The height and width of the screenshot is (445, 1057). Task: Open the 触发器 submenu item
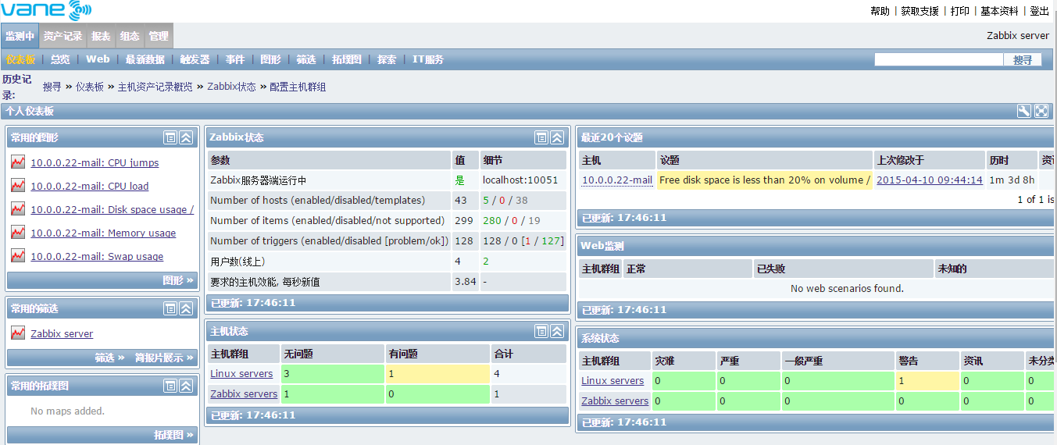(195, 59)
